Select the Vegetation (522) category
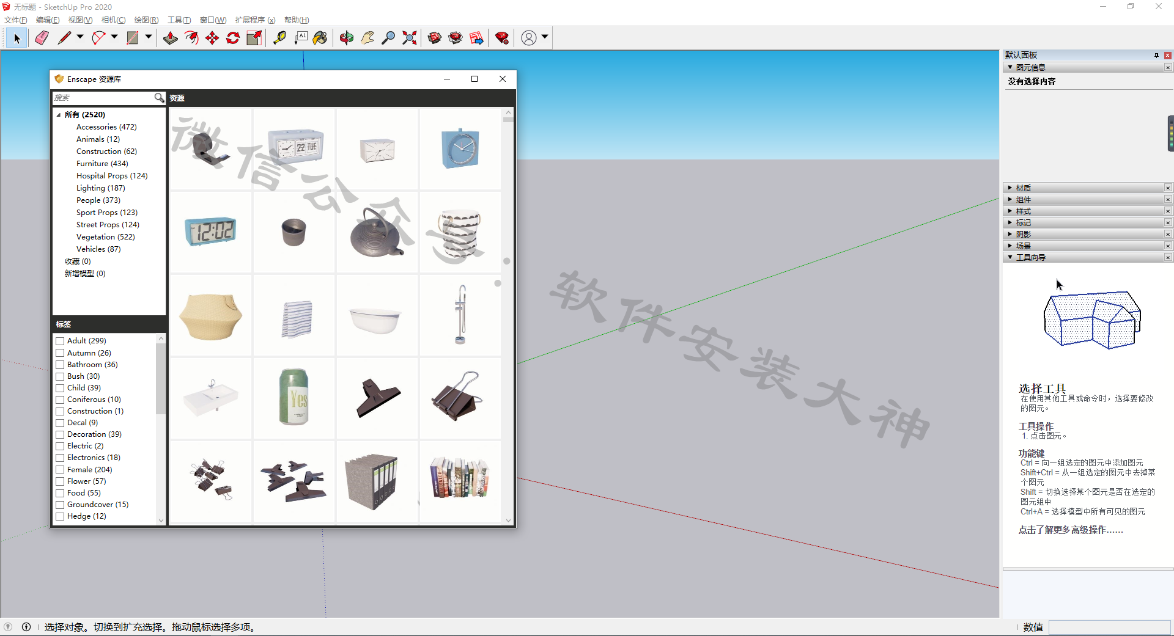The width and height of the screenshot is (1174, 636). 105,237
